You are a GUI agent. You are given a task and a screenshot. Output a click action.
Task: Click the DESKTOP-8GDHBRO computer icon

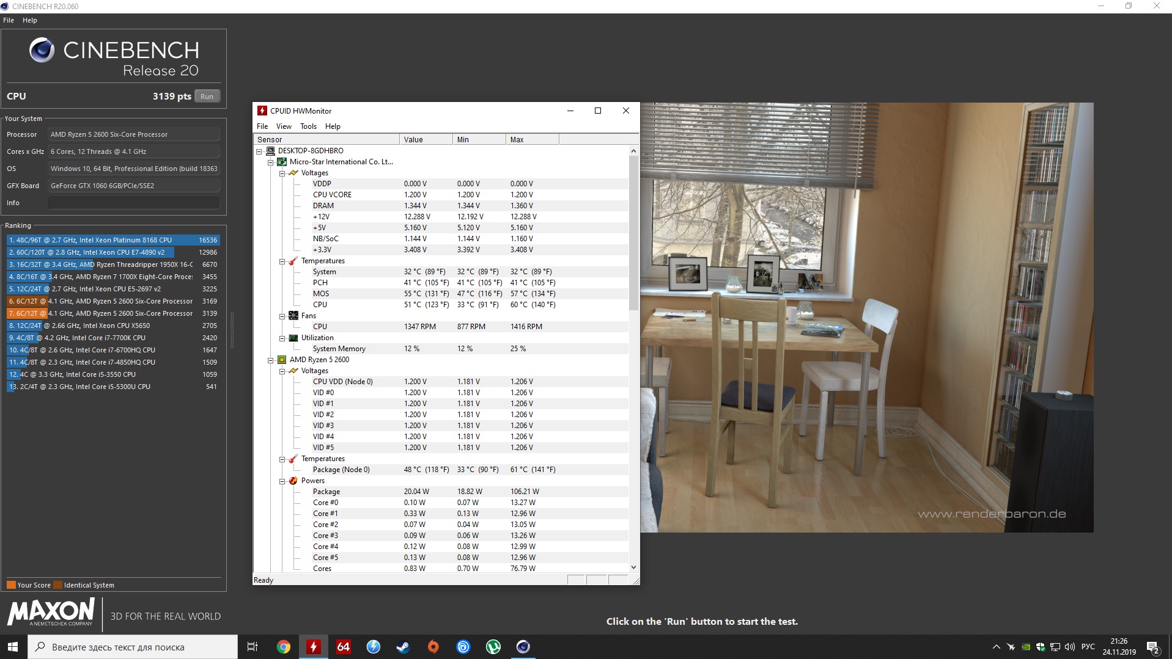click(x=270, y=151)
